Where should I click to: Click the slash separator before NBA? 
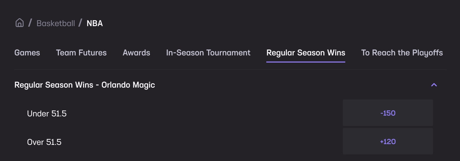tap(80, 23)
